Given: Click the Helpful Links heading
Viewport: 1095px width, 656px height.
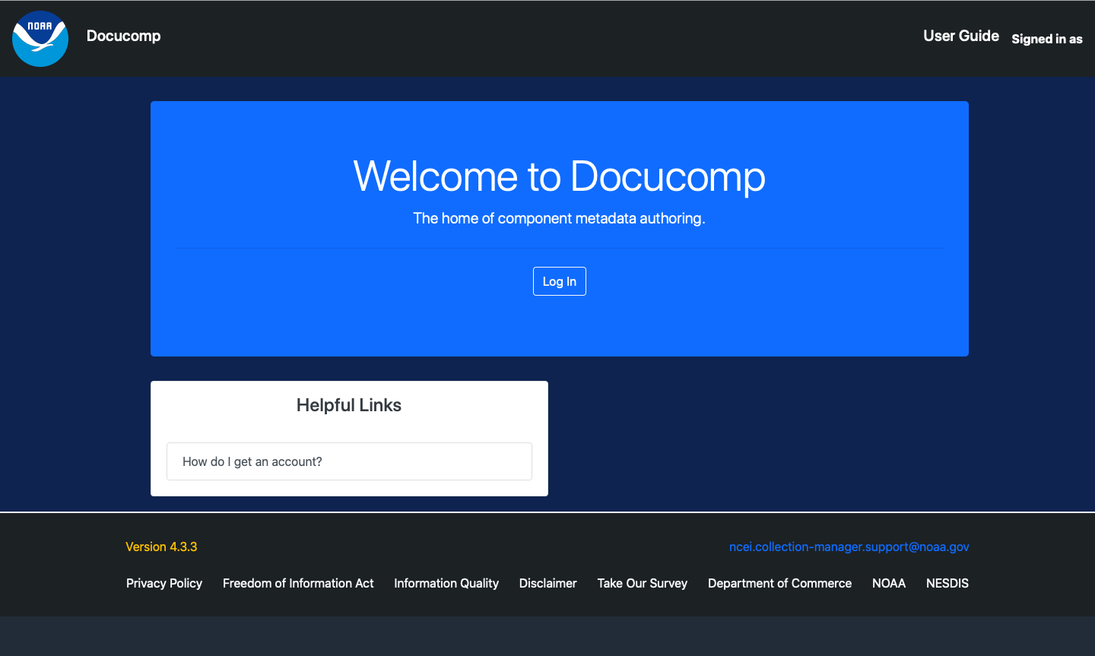Looking at the screenshot, I should tap(349, 405).
